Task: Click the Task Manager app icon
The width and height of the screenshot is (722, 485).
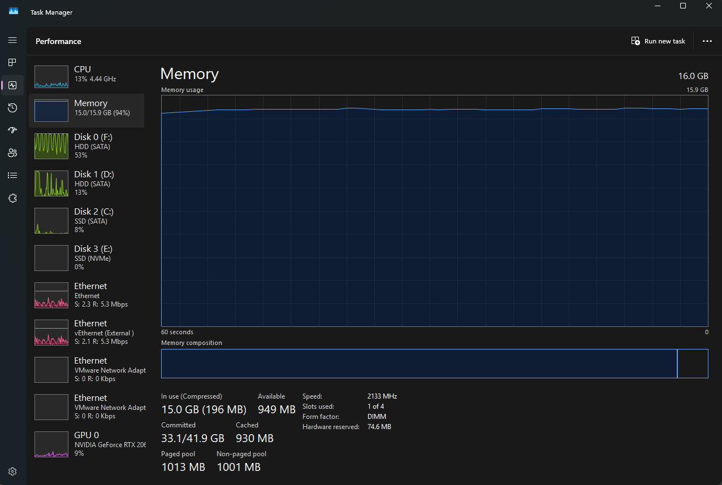Action: (14, 11)
